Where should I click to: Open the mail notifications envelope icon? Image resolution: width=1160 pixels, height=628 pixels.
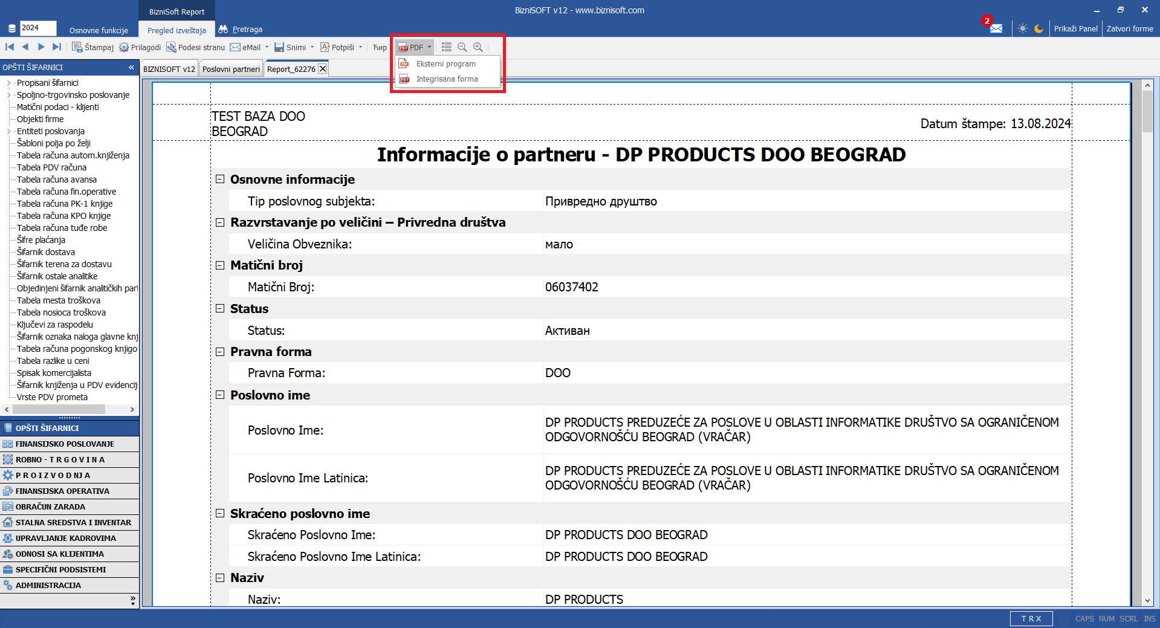click(x=996, y=28)
